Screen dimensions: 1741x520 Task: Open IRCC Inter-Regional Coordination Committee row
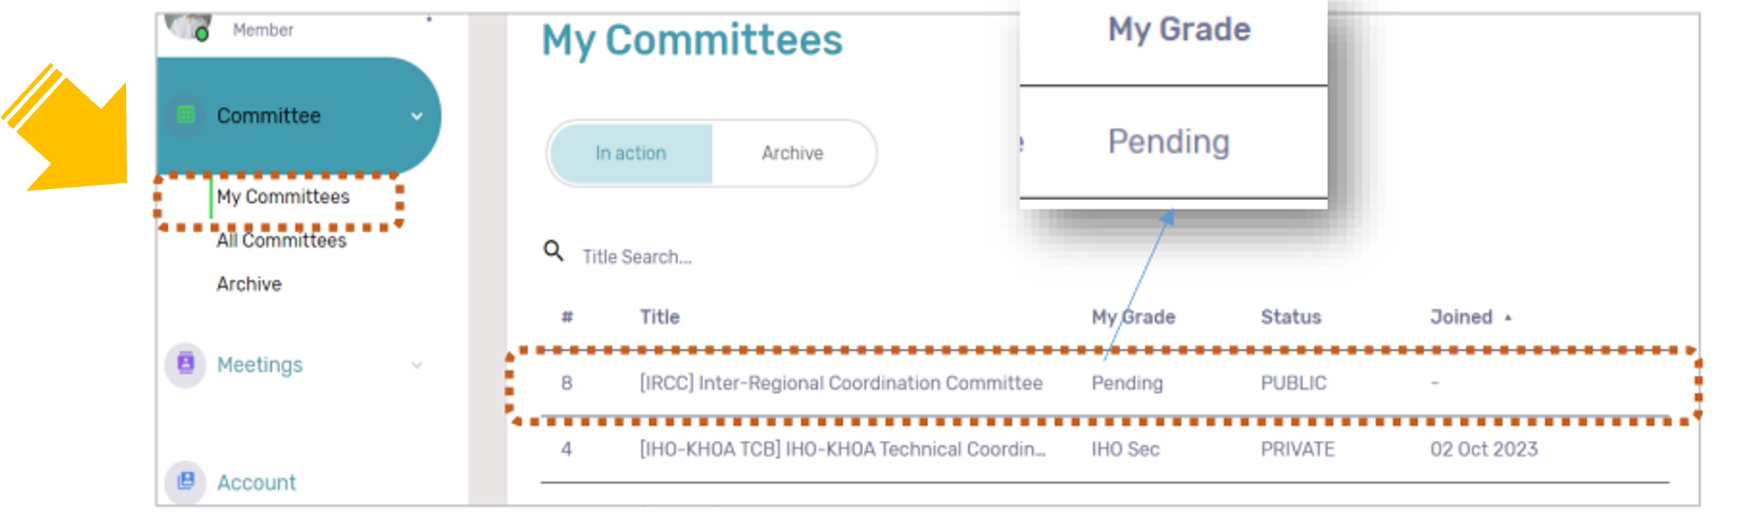[1105, 383]
